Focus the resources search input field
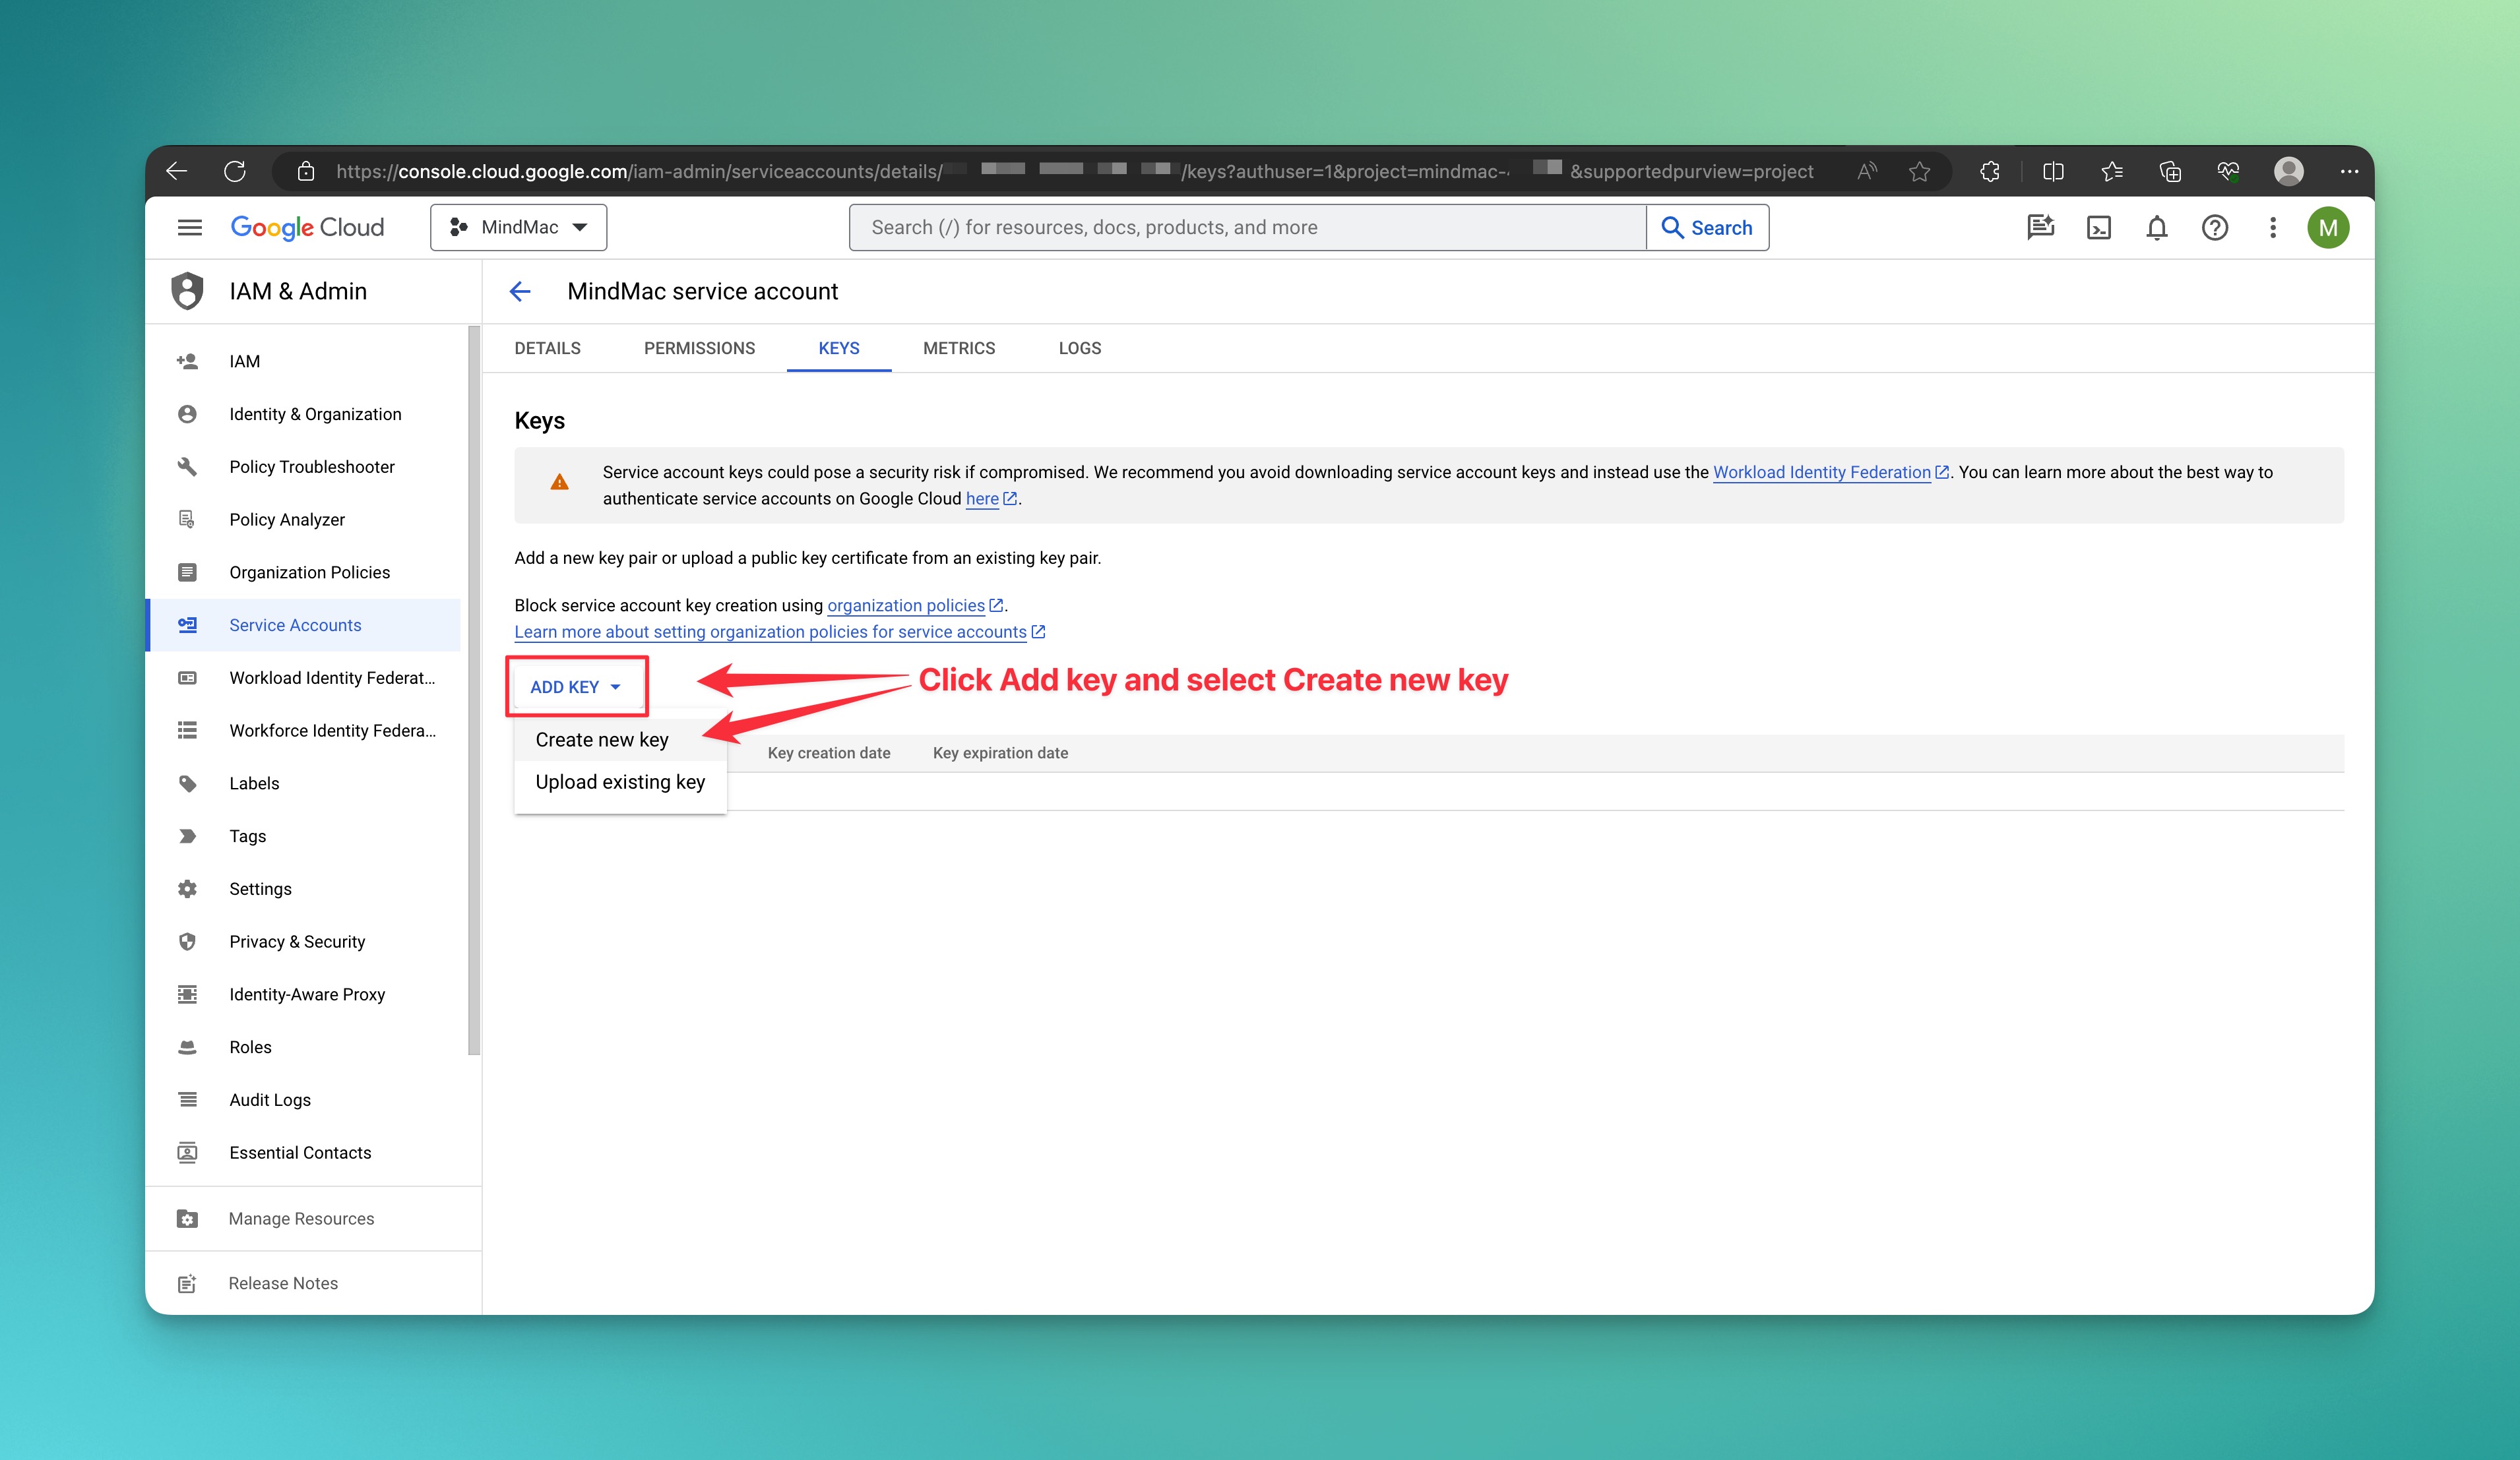 (x=1247, y=228)
